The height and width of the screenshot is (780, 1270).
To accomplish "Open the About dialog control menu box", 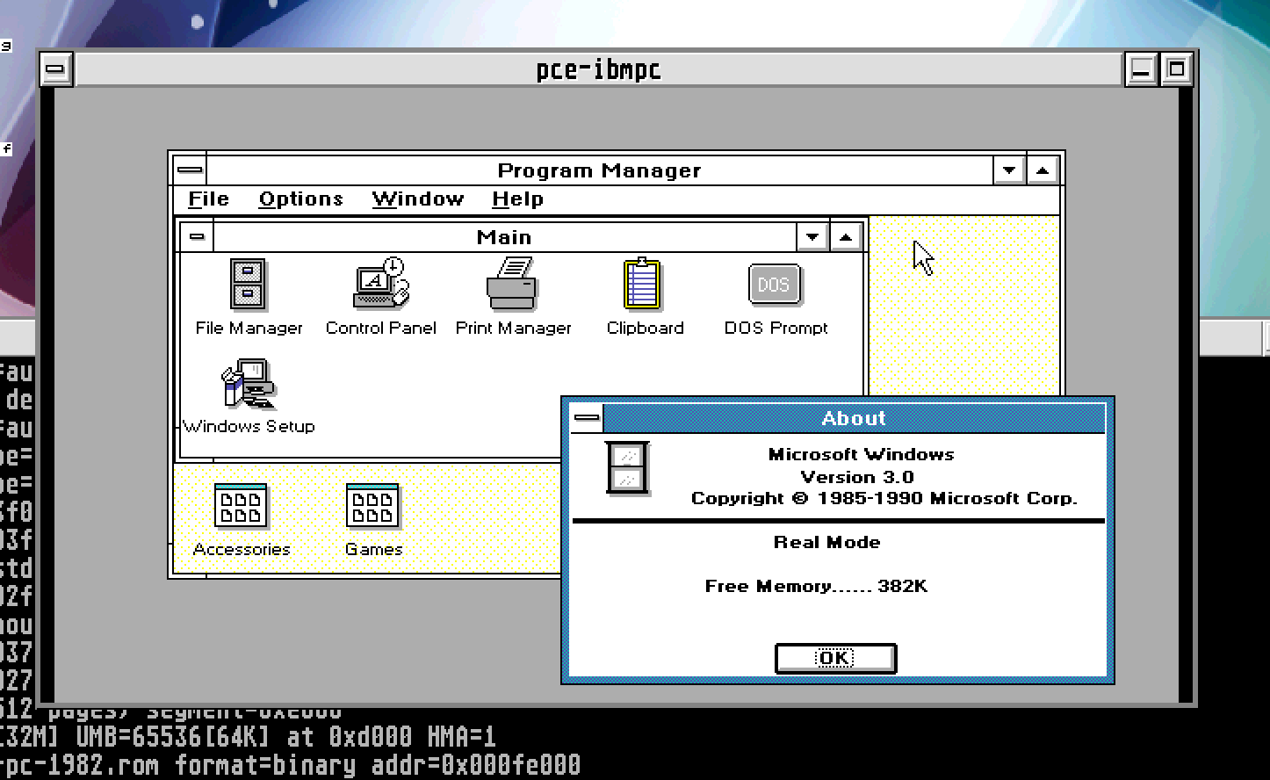I will [x=587, y=418].
